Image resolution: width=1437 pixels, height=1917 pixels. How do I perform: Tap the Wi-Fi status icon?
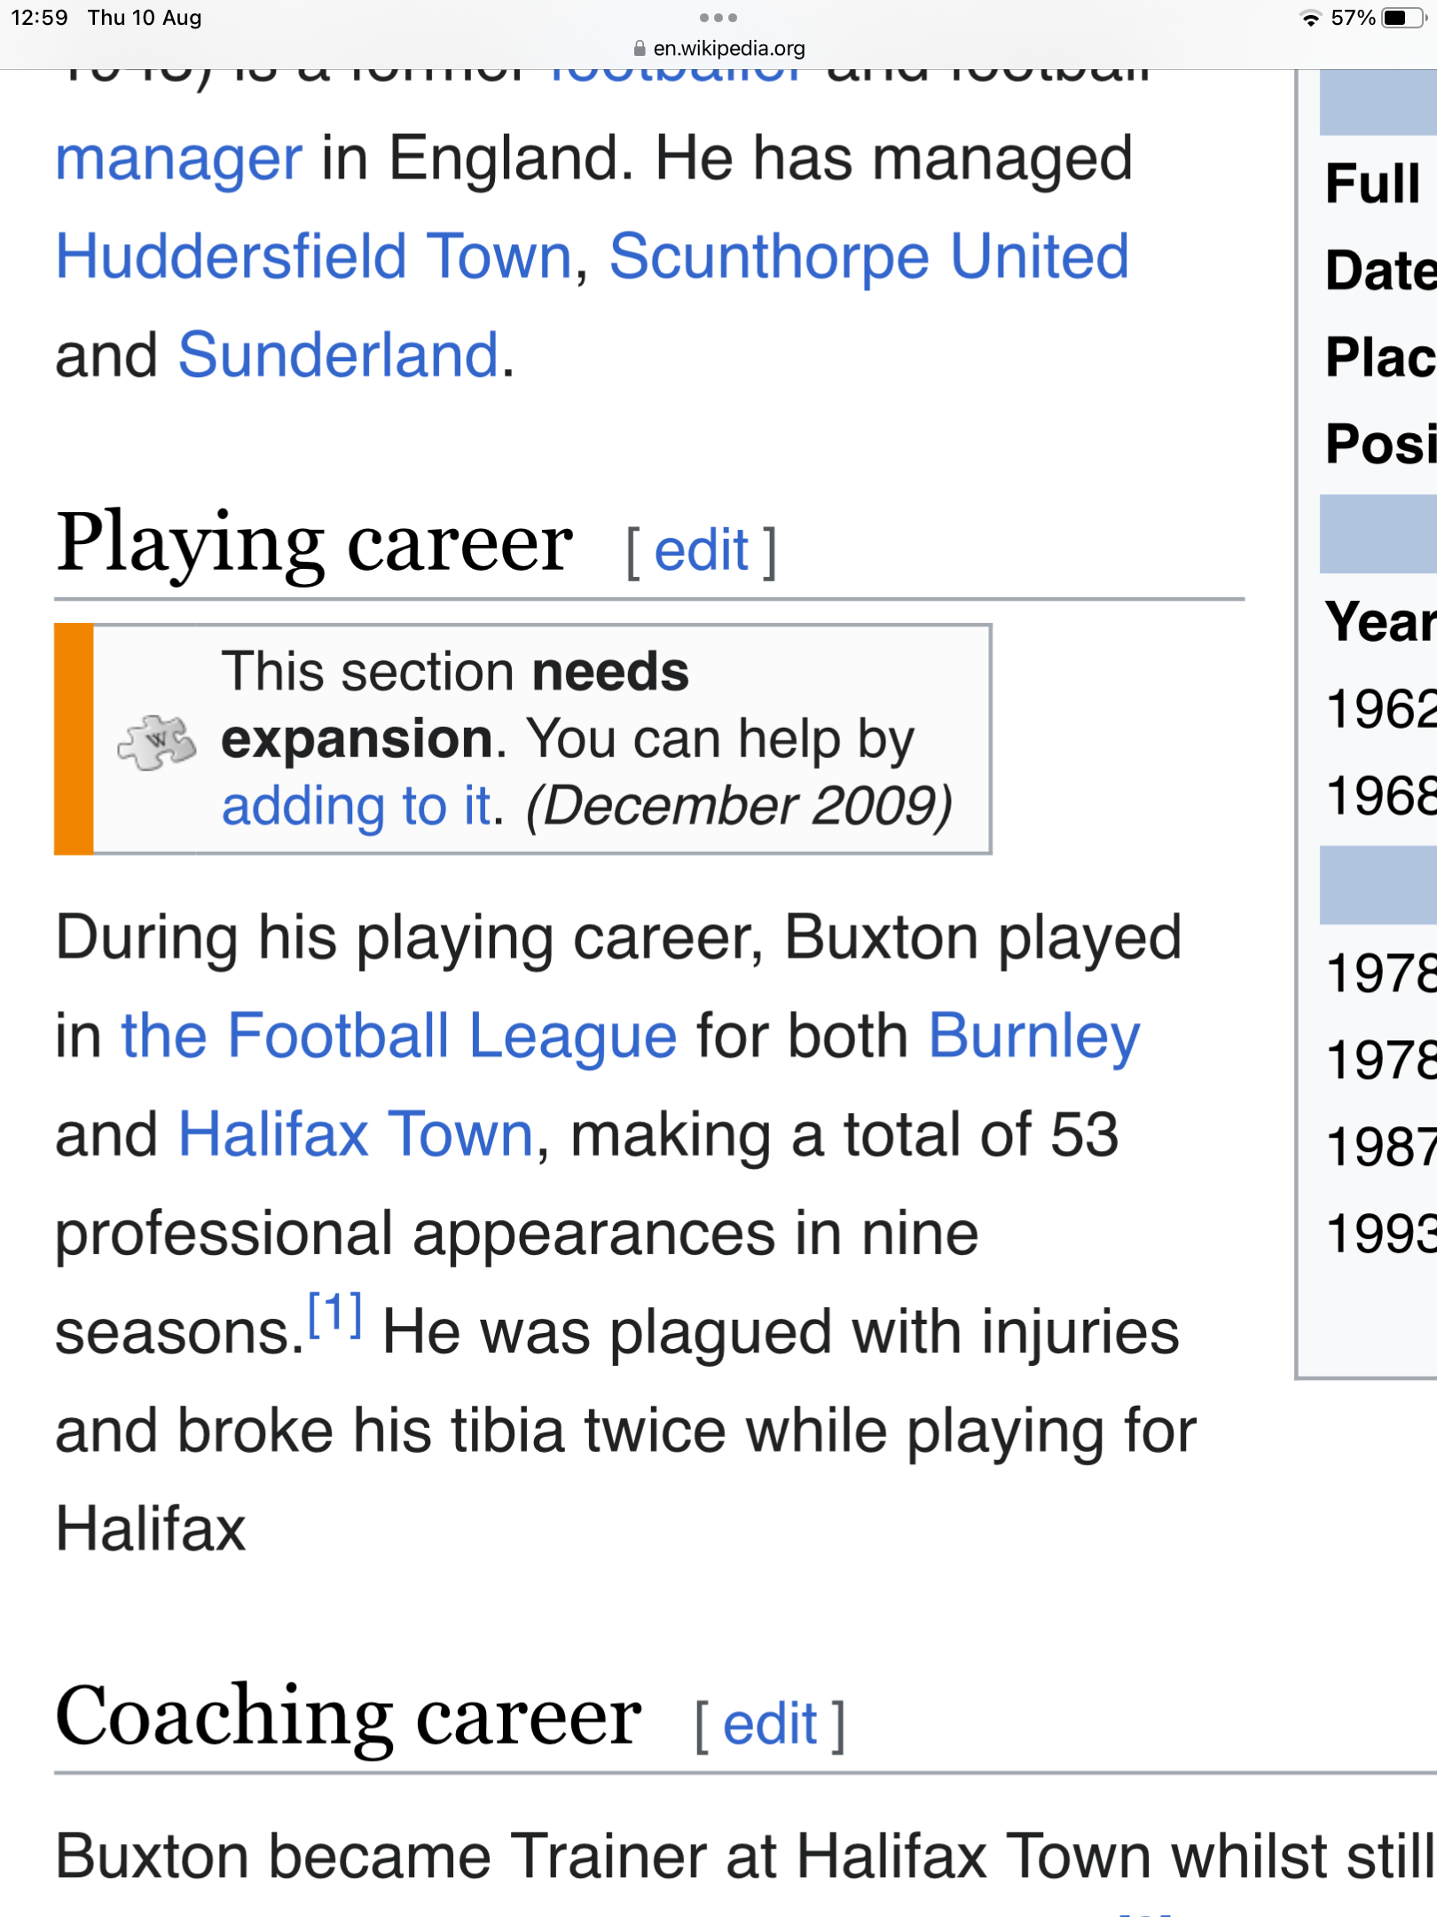click(x=1309, y=19)
